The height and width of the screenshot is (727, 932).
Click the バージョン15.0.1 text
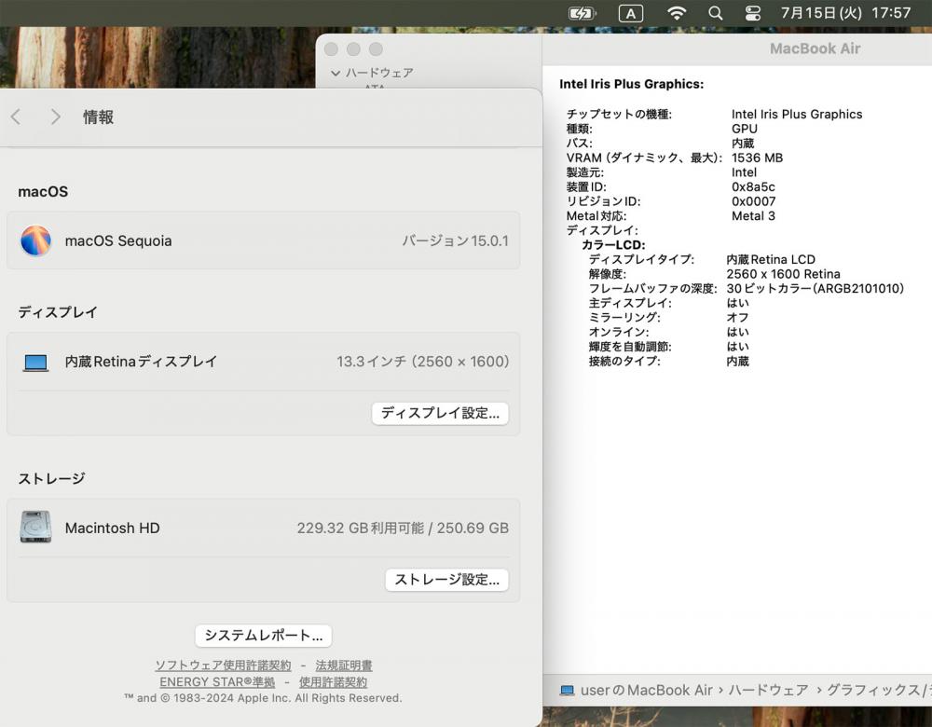tap(456, 240)
